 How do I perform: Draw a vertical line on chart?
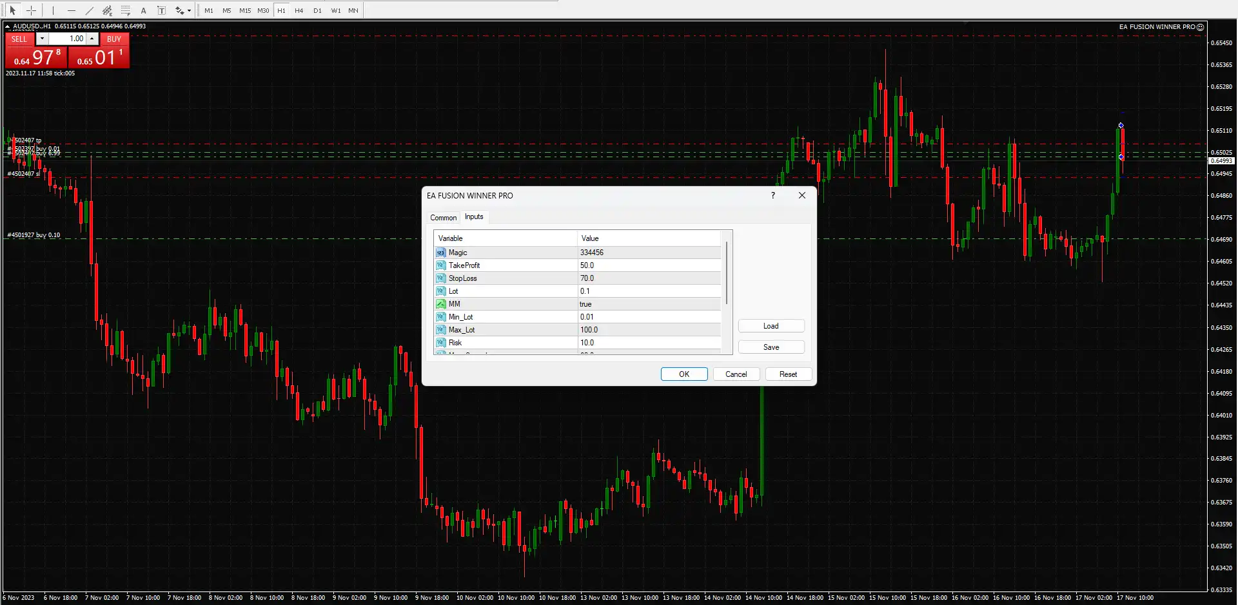coord(53,10)
